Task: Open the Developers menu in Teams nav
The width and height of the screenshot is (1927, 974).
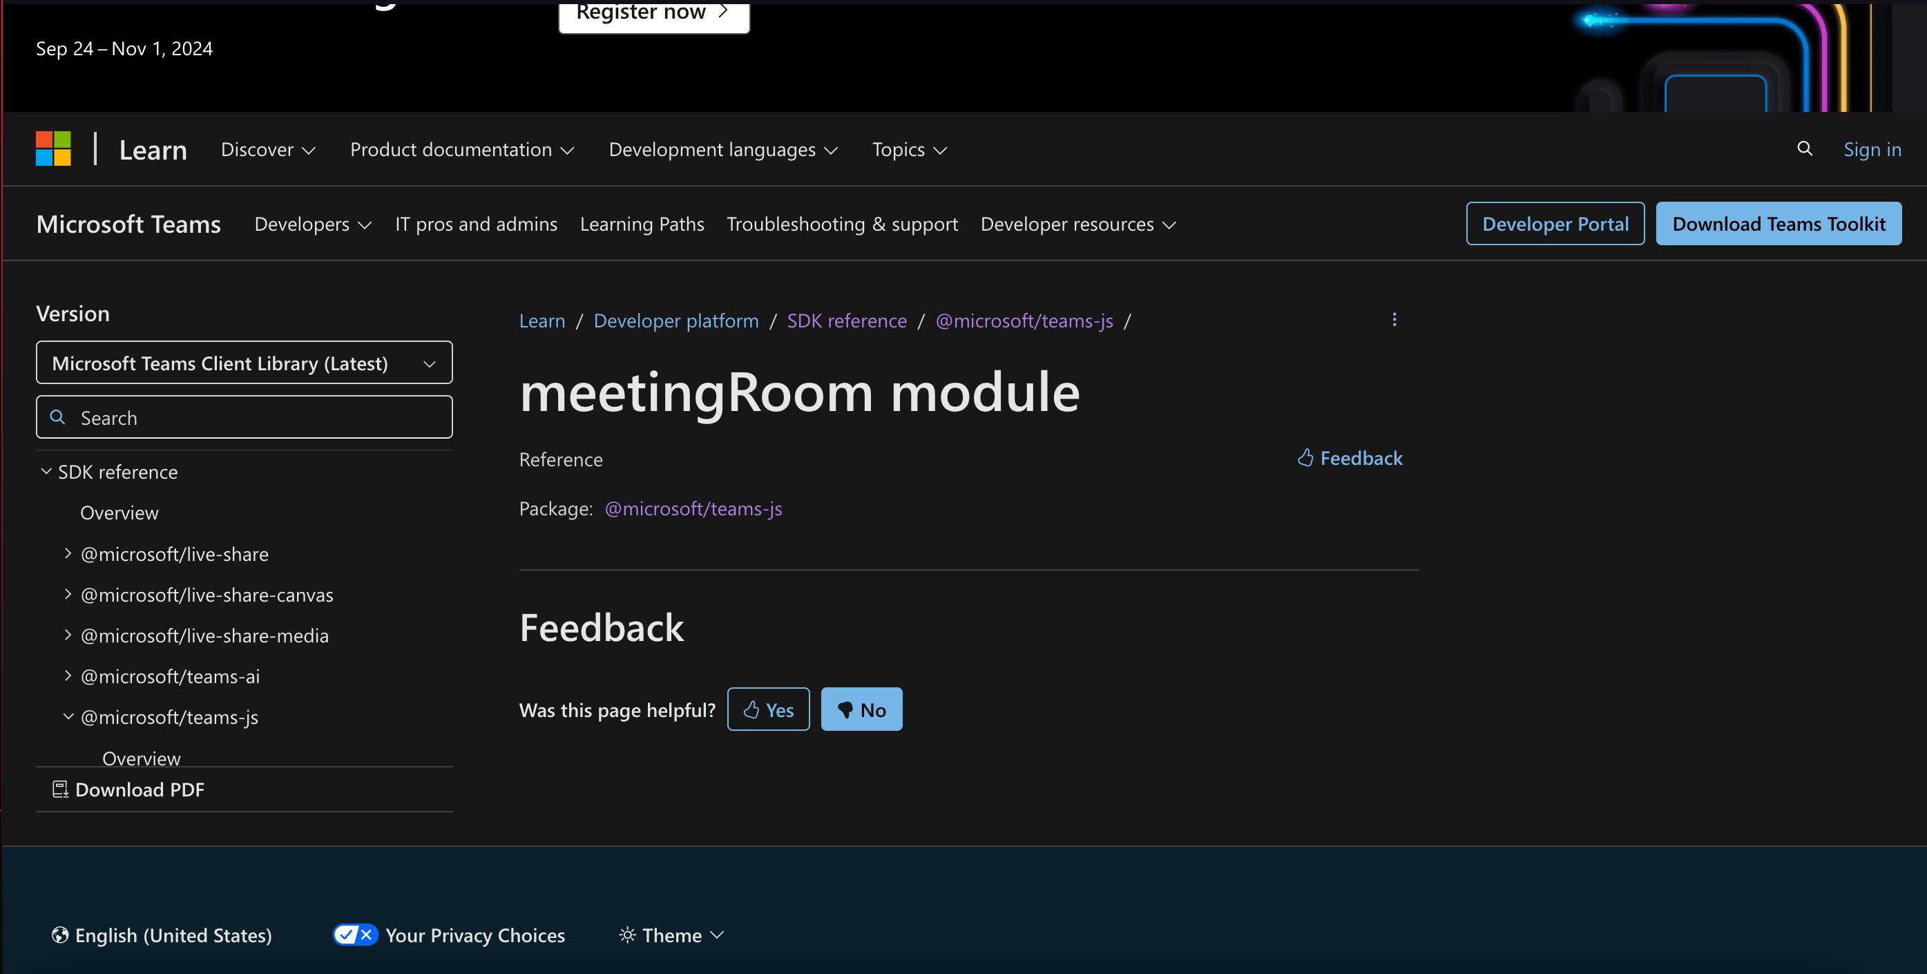Action: tap(313, 225)
